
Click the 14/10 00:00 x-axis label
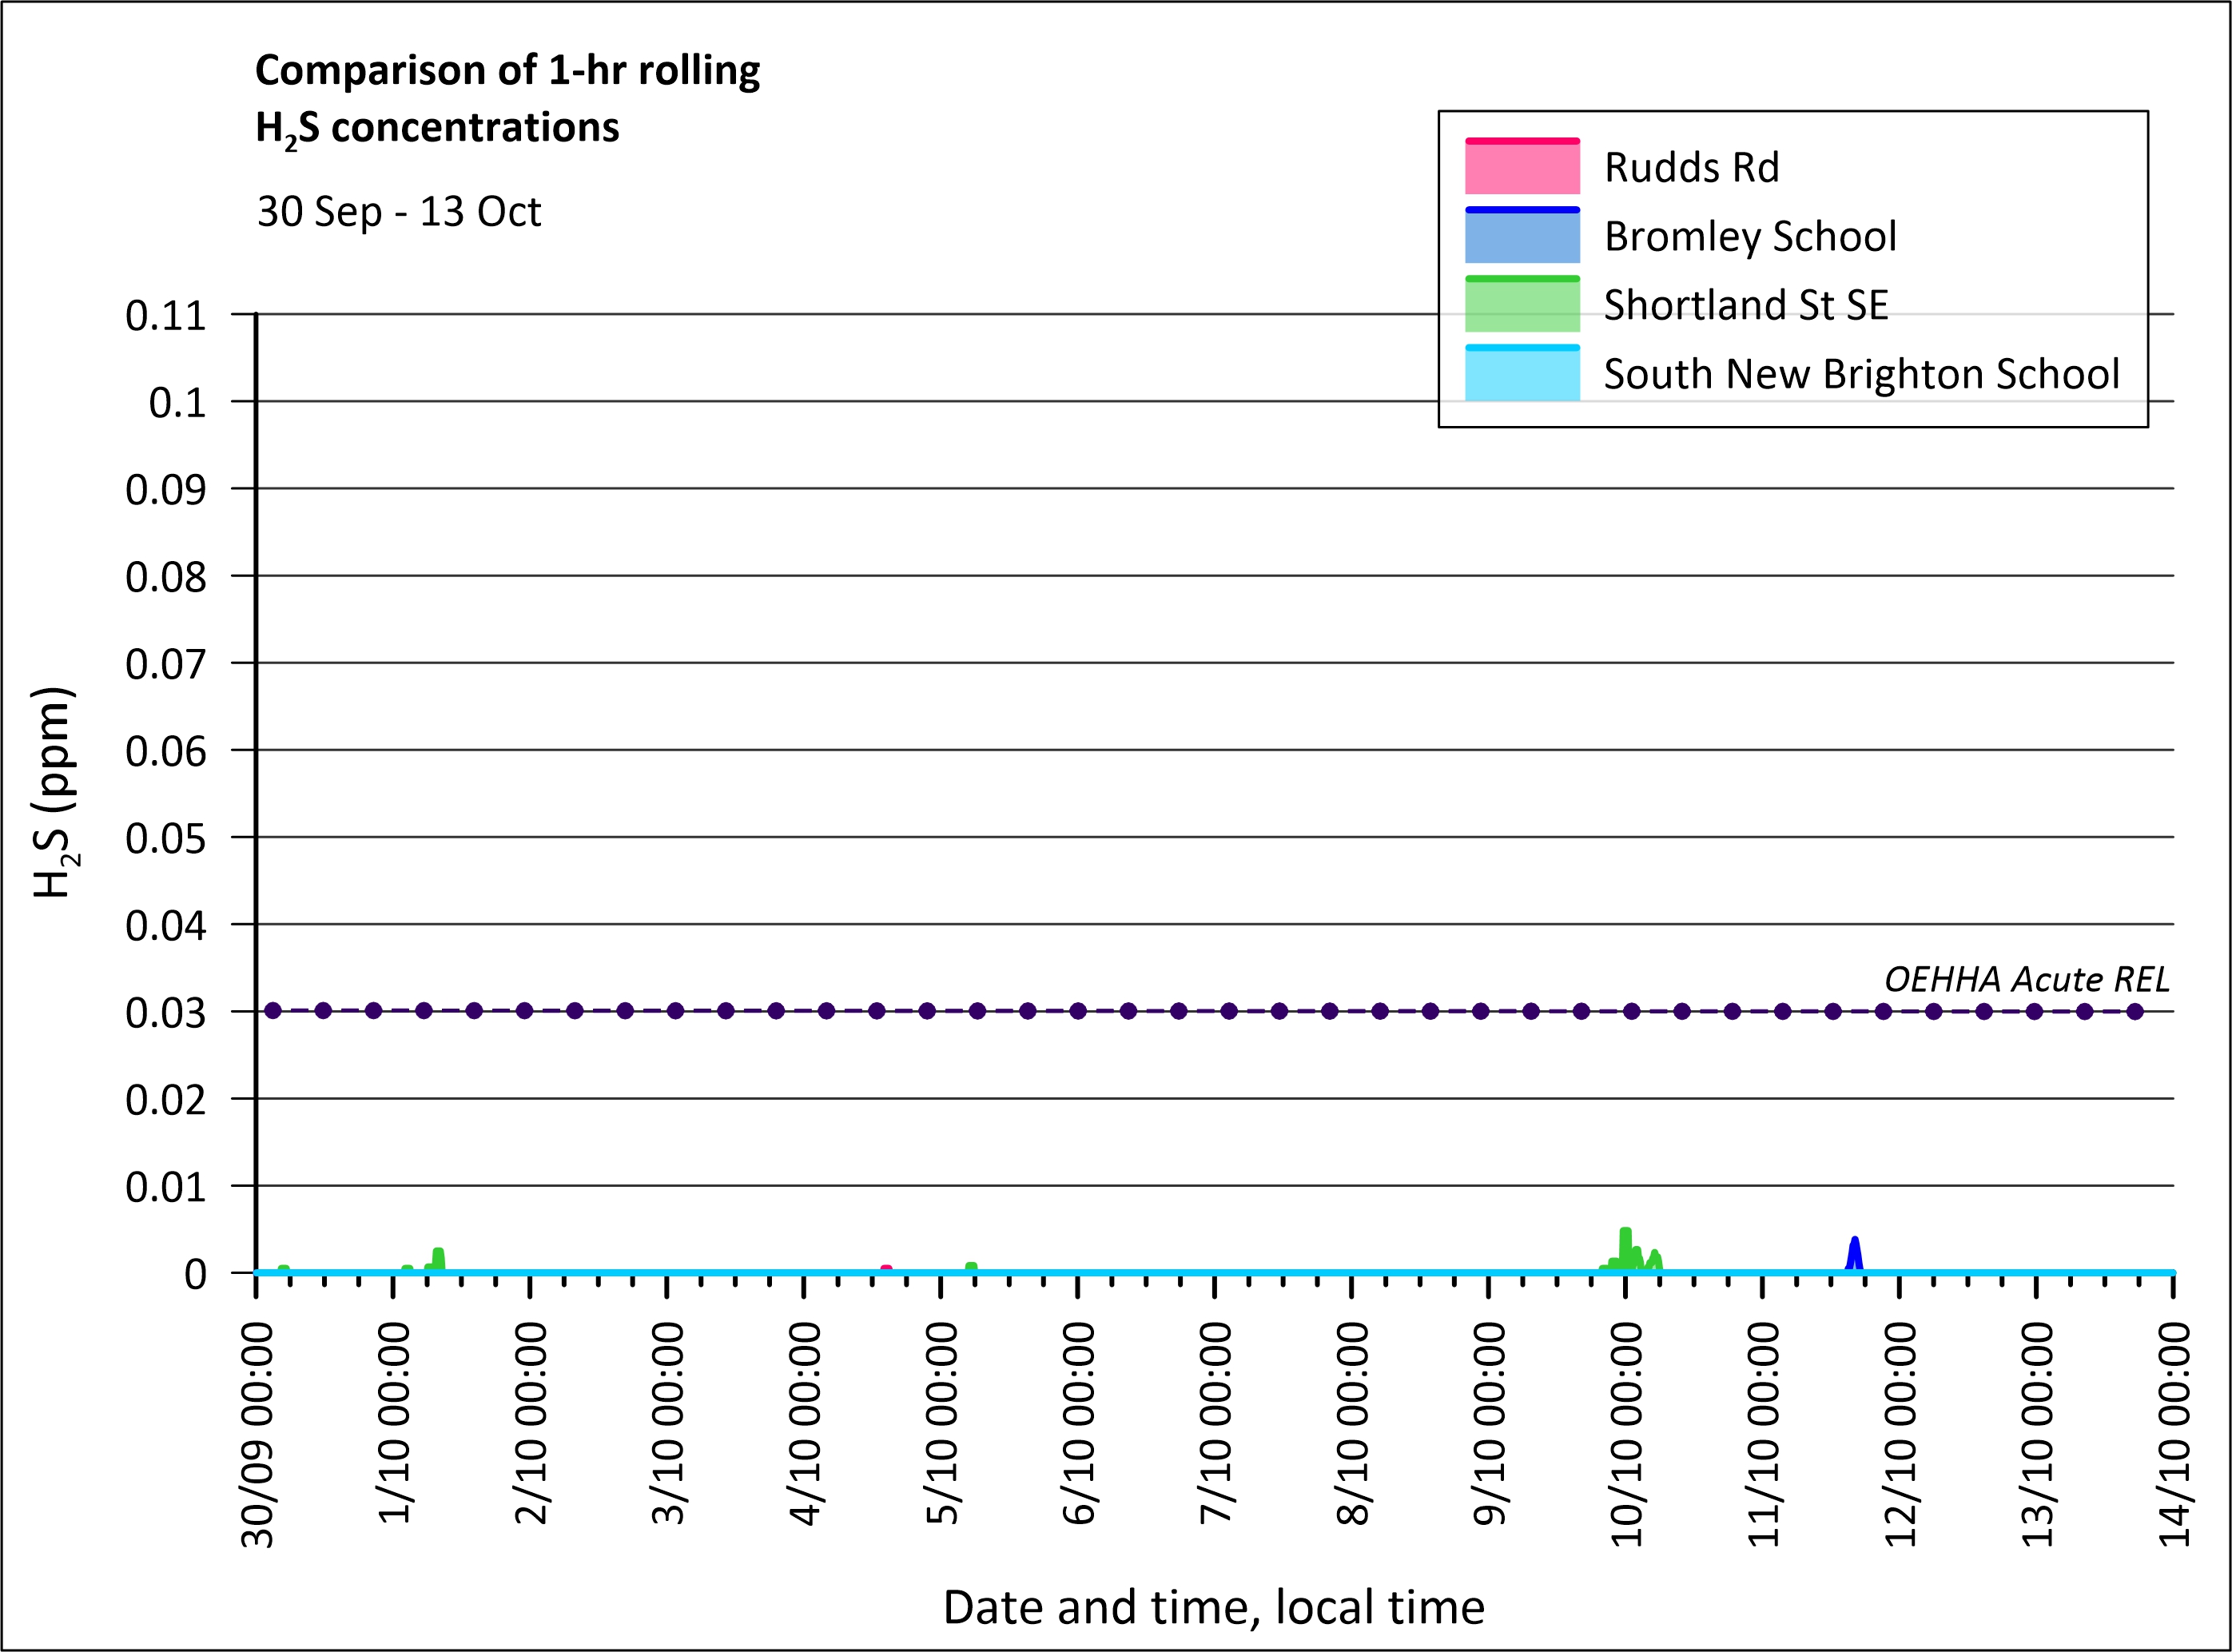coord(2174,1435)
